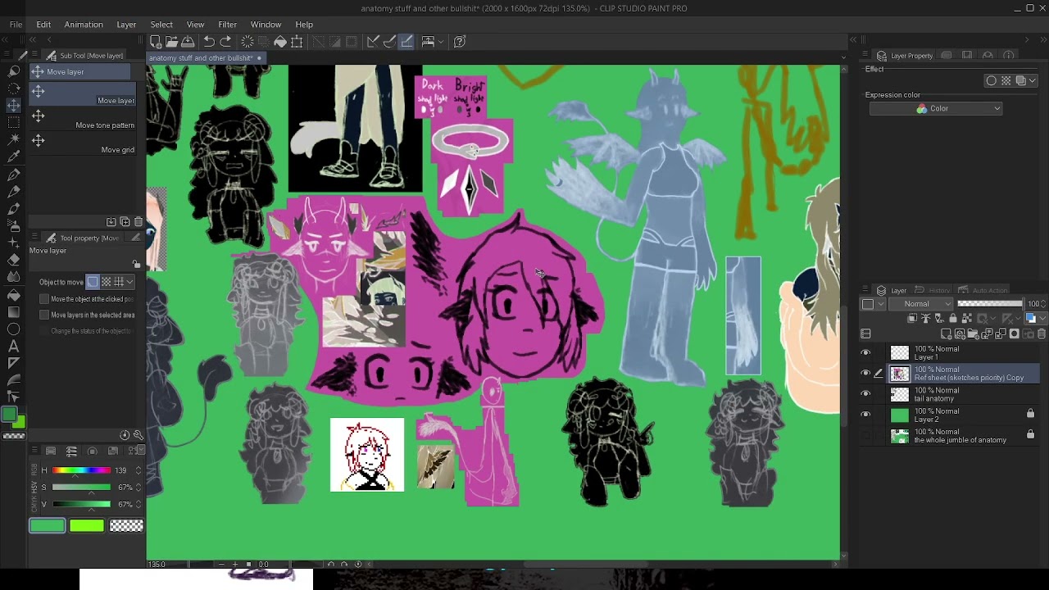Expand color palette tabs dropdown arrow
This screenshot has width=1049, height=590.
click(141, 451)
